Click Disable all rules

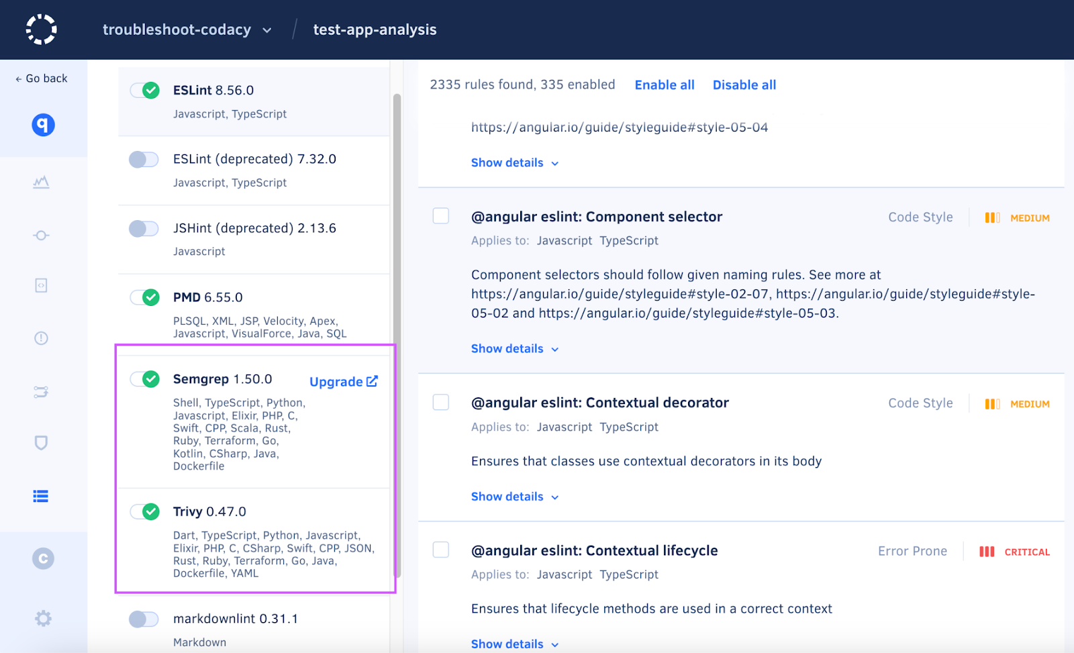(744, 85)
